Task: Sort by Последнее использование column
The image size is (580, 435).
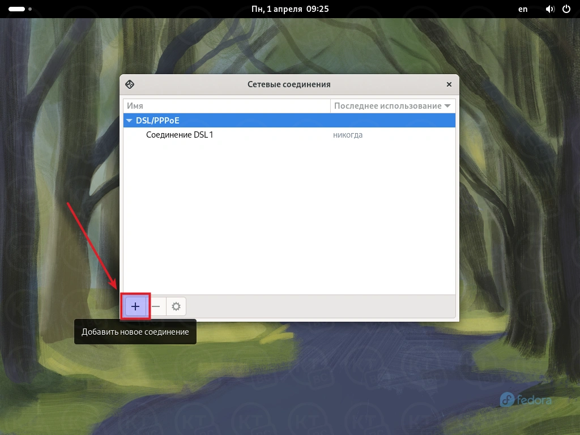Action: point(393,106)
